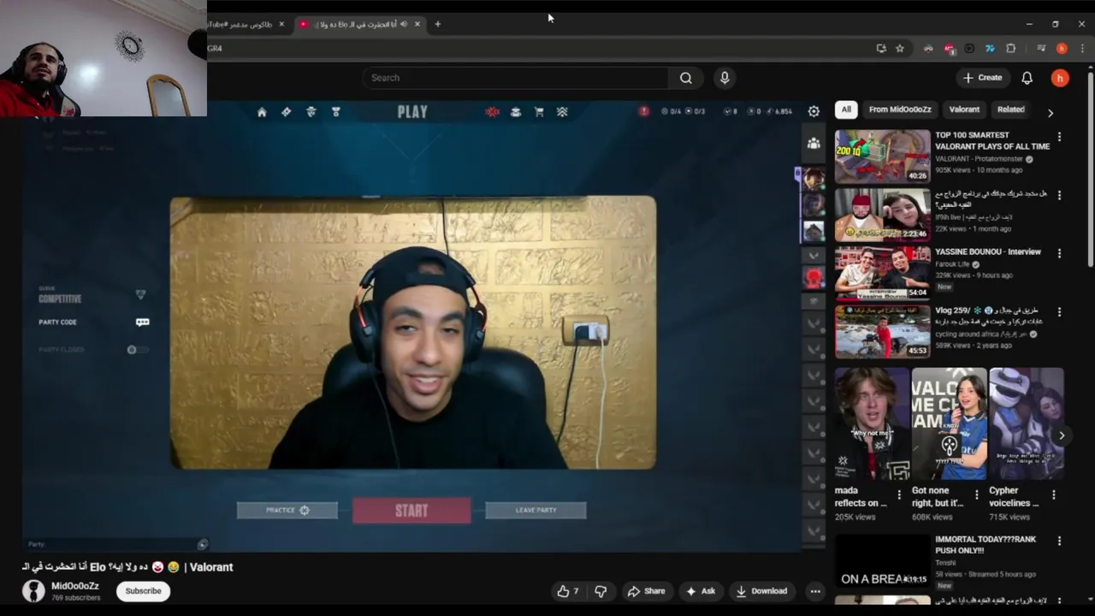
Task: Click LEAVE PARTY button in the video
Action: (536, 511)
